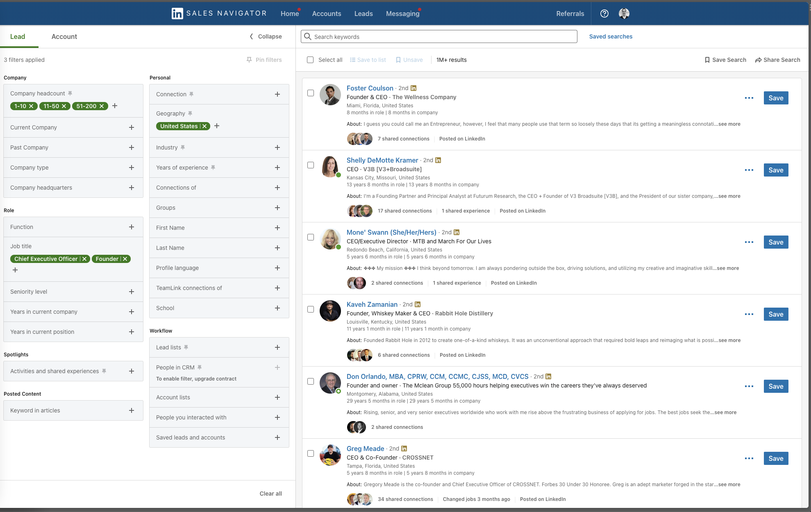Open more options for Foster Coulson

coord(749,98)
